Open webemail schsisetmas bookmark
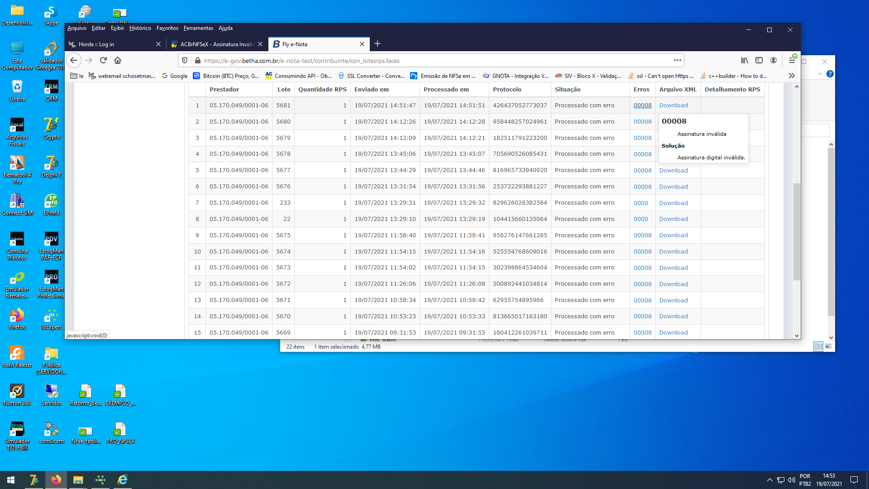 (x=122, y=76)
